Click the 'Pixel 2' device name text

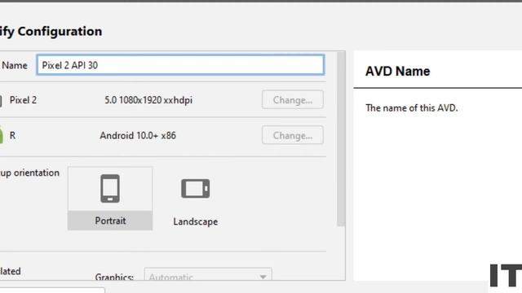[23, 100]
